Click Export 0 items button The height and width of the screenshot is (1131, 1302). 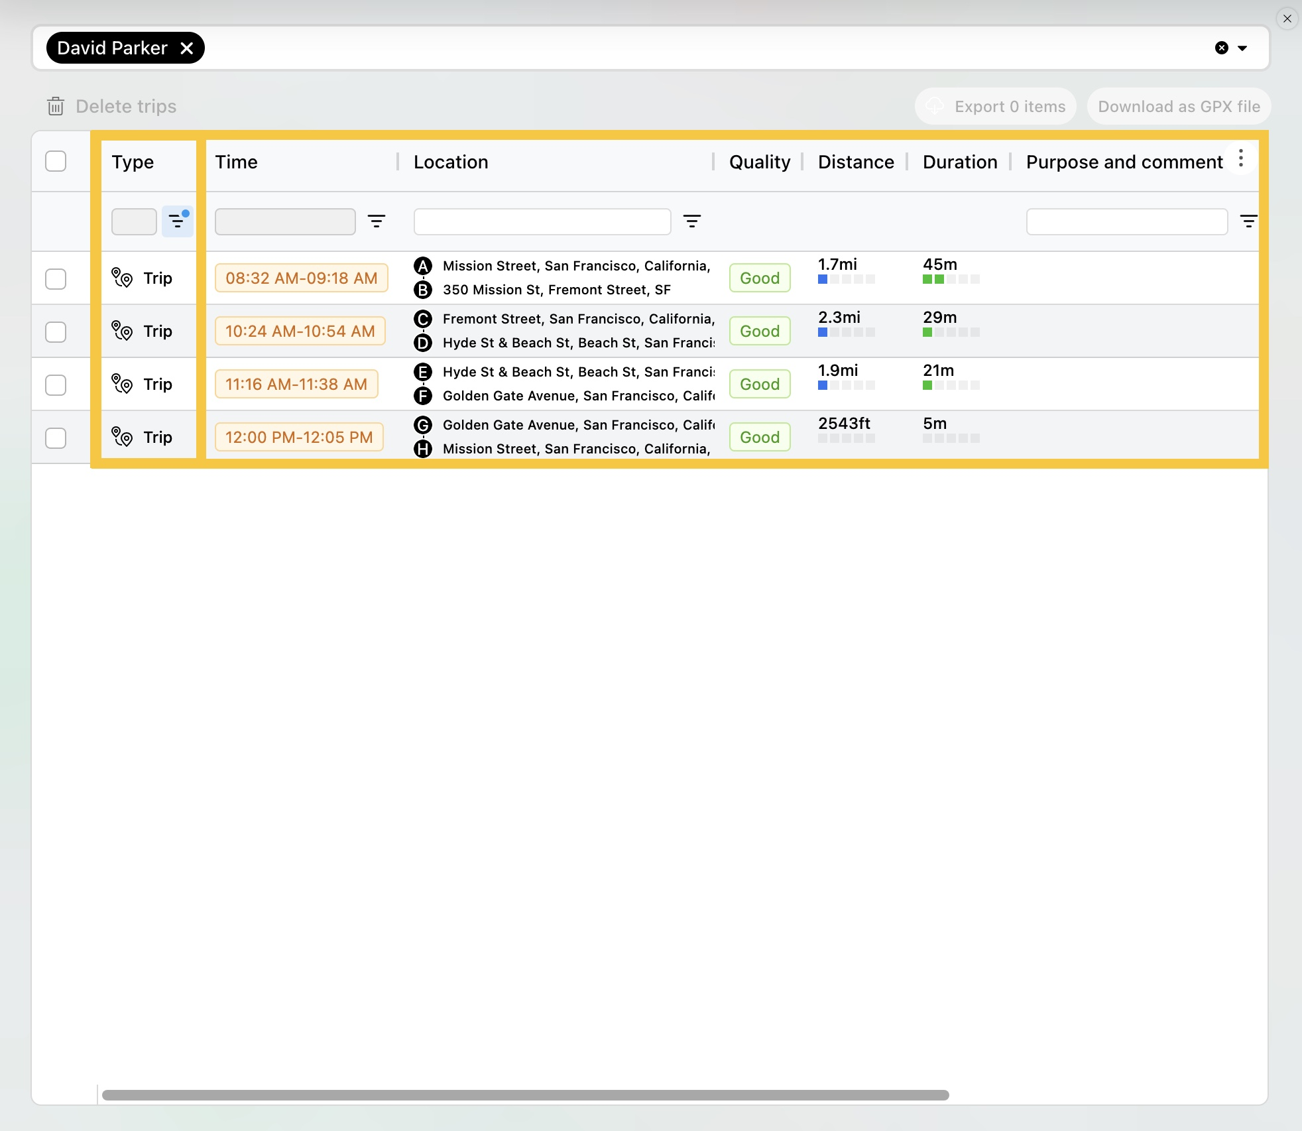(996, 106)
